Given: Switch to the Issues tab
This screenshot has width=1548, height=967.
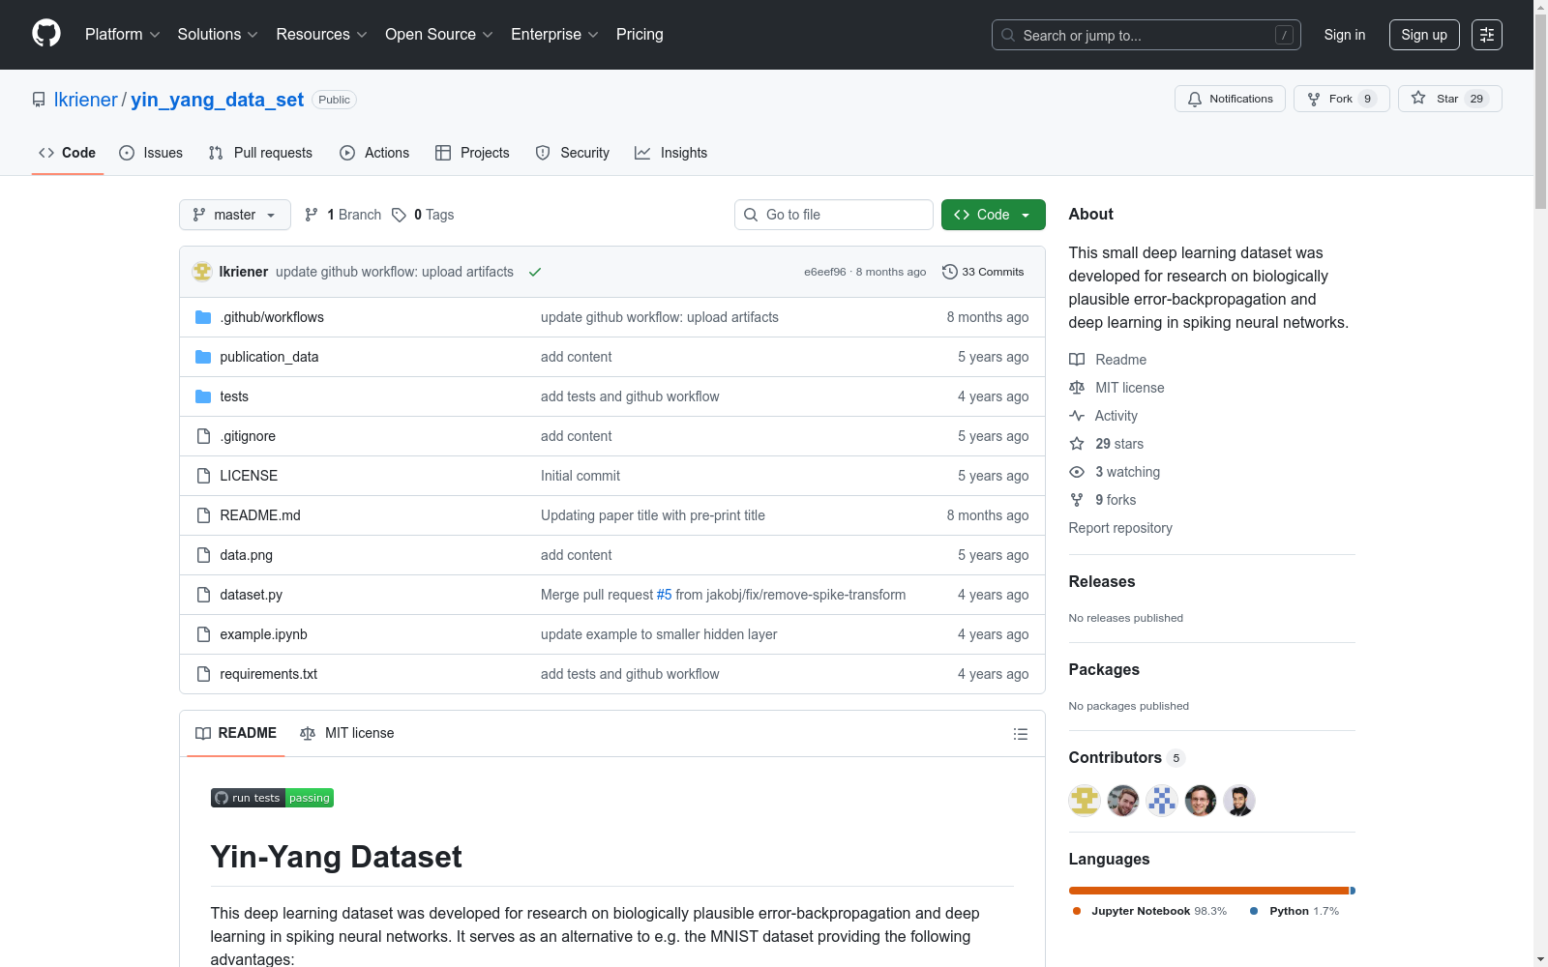Looking at the screenshot, I should click(x=151, y=153).
